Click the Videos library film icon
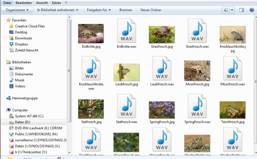The height and width of the screenshot is (159, 257). coord(11,86)
